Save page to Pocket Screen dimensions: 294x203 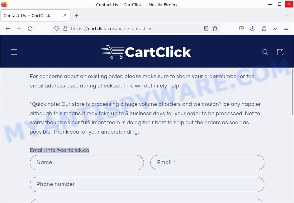click(241, 29)
